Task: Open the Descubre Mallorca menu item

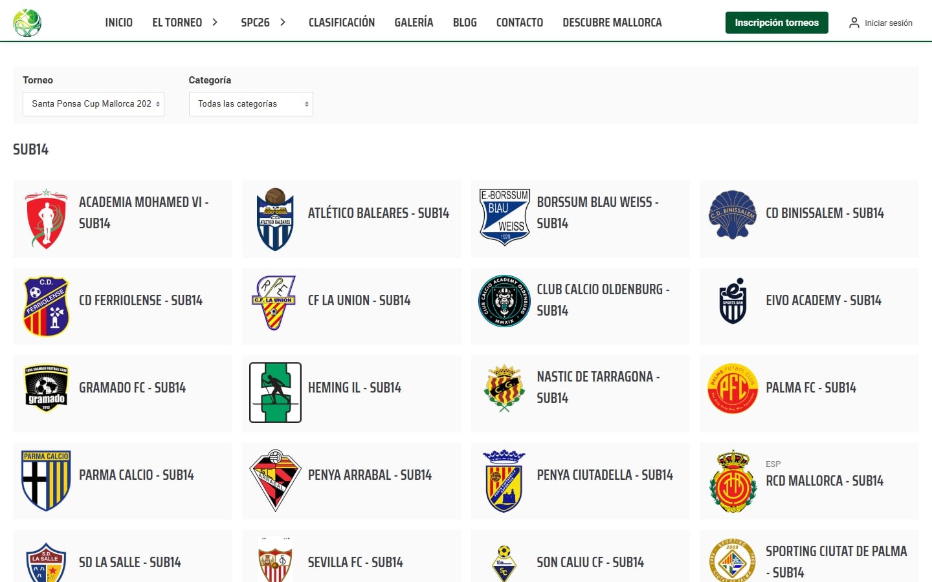Action: click(612, 23)
